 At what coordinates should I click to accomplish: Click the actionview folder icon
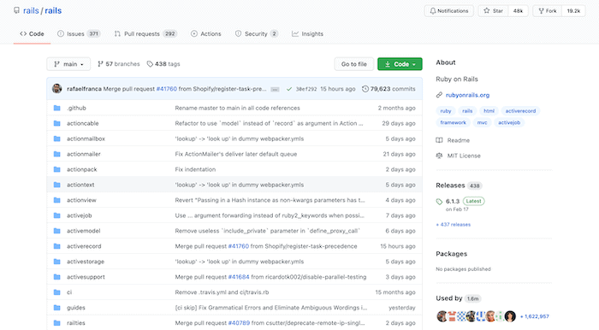pos(57,200)
